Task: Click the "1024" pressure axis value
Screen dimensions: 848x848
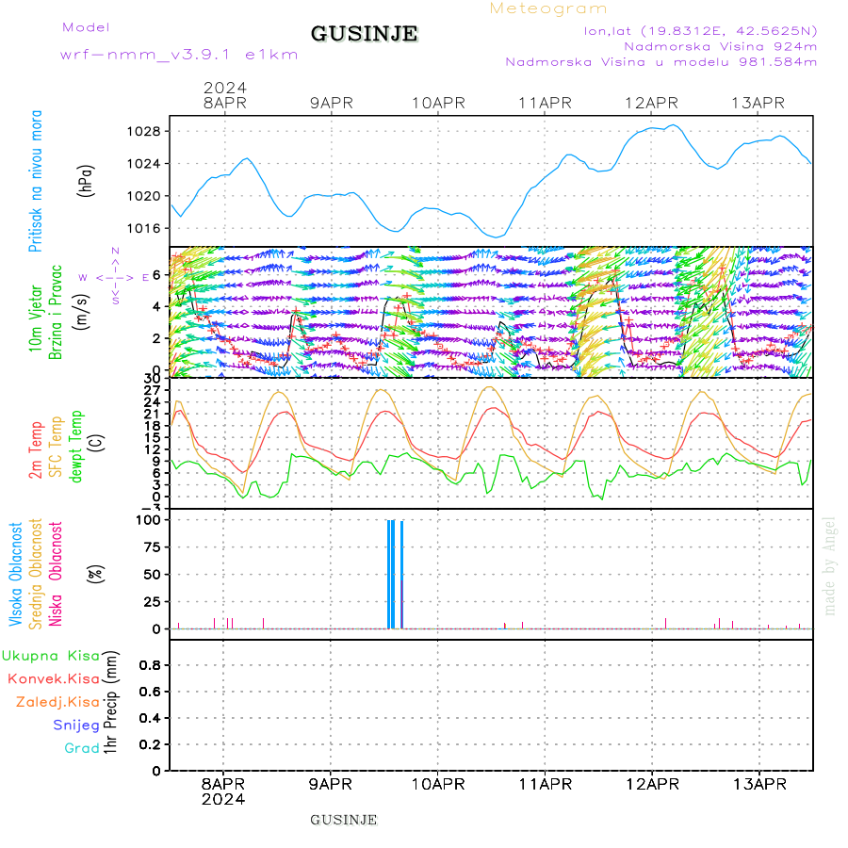Action: [144, 164]
